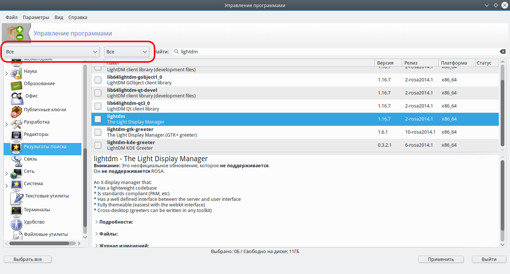Check the lib64lightdm-qt-devel package box
This screenshot has height=274, width=510.
tap(98, 93)
